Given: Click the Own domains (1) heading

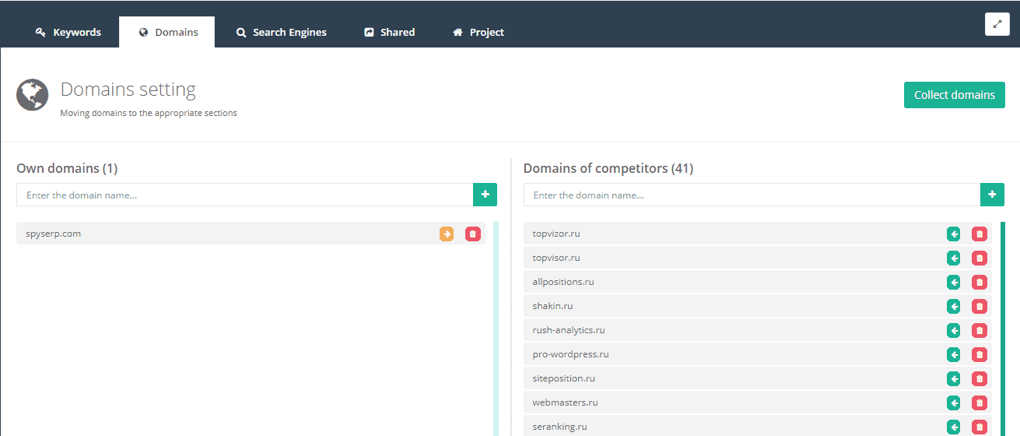Looking at the screenshot, I should [67, 168].
